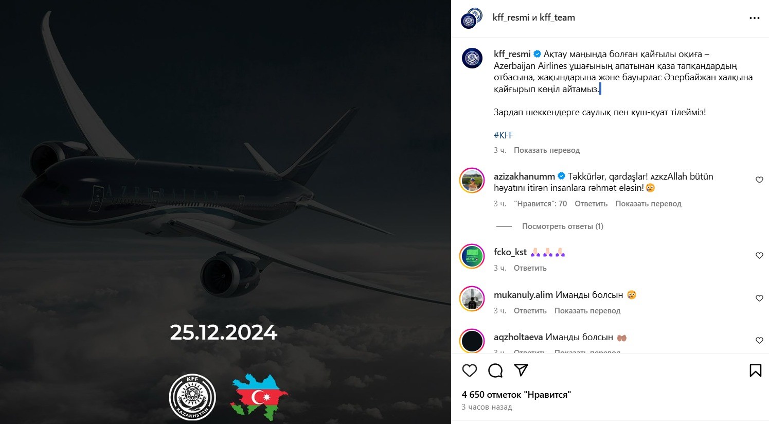
Task: Like mukanuly.alim's comment heart
Action: point(759,298)
